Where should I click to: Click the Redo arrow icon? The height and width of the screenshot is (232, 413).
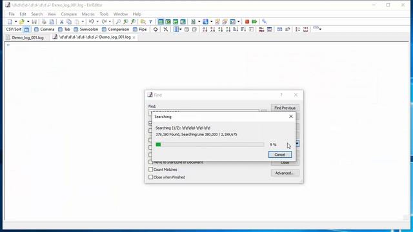[x=104, y=21]
